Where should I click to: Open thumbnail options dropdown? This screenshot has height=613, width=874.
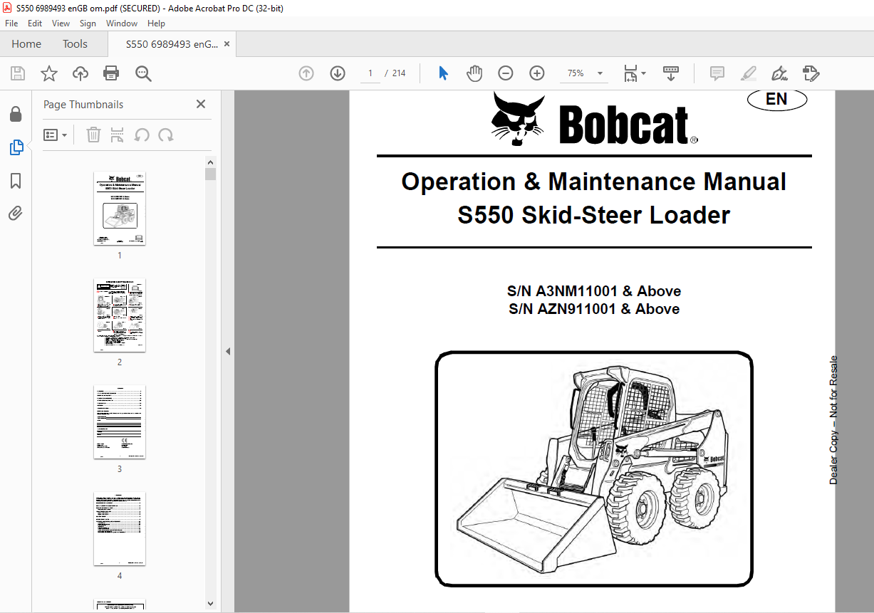coord(55,135)
